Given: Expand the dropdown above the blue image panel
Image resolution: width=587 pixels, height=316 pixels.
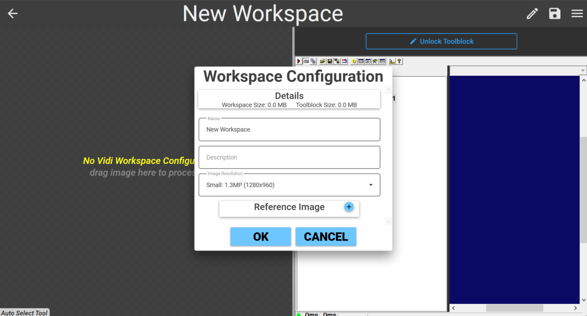Looking at the screenshot, I should tap(583, 71).
